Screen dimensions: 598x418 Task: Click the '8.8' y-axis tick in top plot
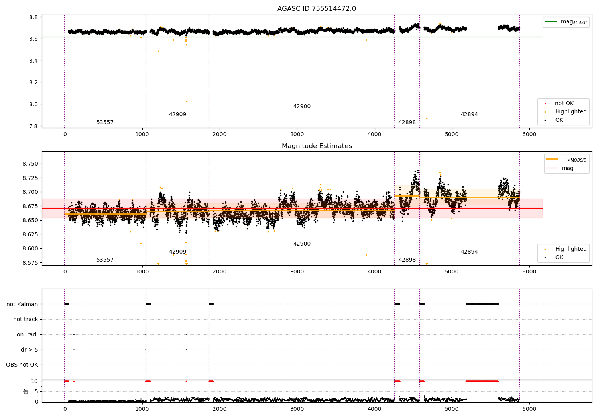pyautogui.click(x=33, y=17)
